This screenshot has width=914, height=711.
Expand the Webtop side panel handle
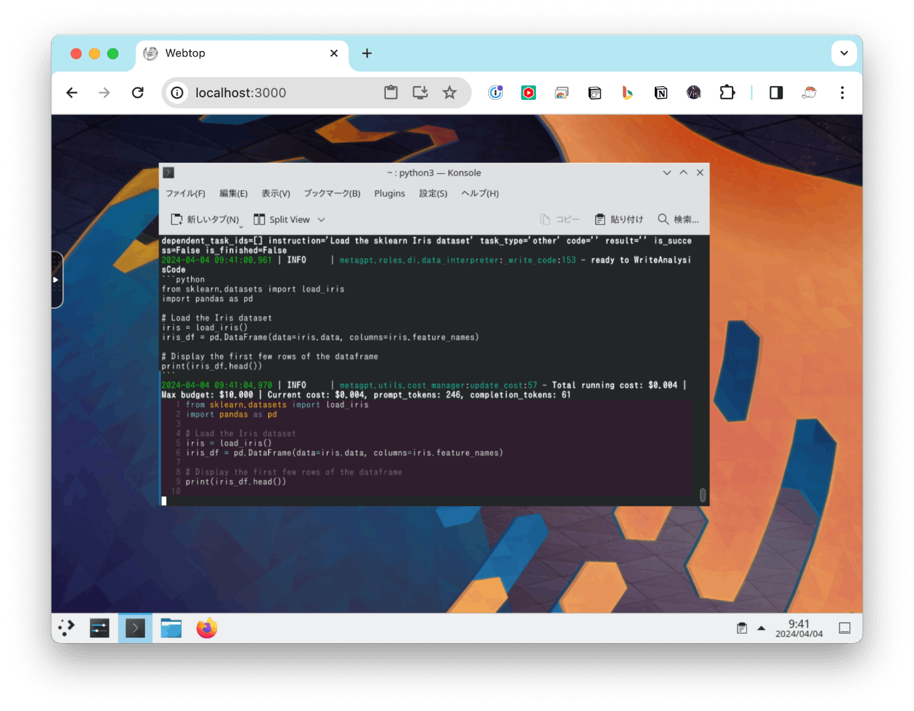(57, 279)
